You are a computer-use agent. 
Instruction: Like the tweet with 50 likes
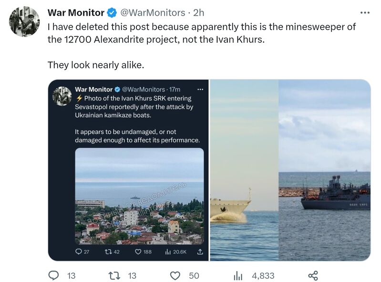pos(175,275)
